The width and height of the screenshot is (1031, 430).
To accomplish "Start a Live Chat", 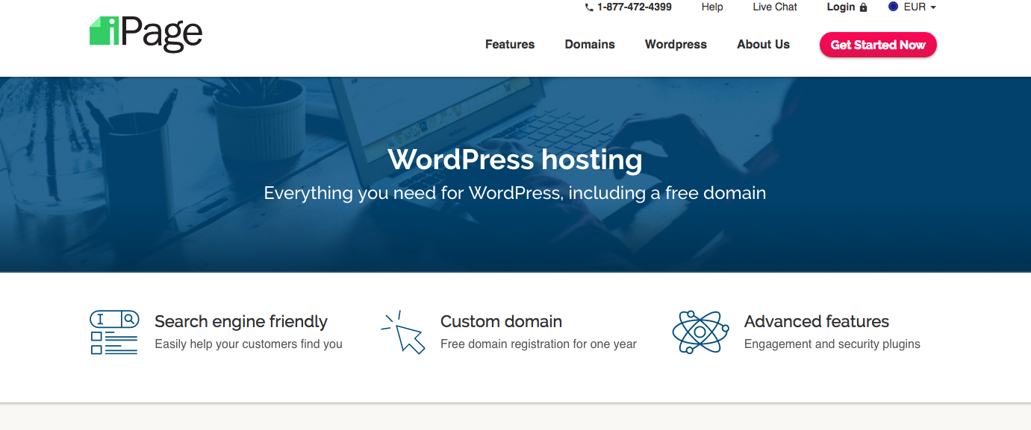I will pos(775,7).
